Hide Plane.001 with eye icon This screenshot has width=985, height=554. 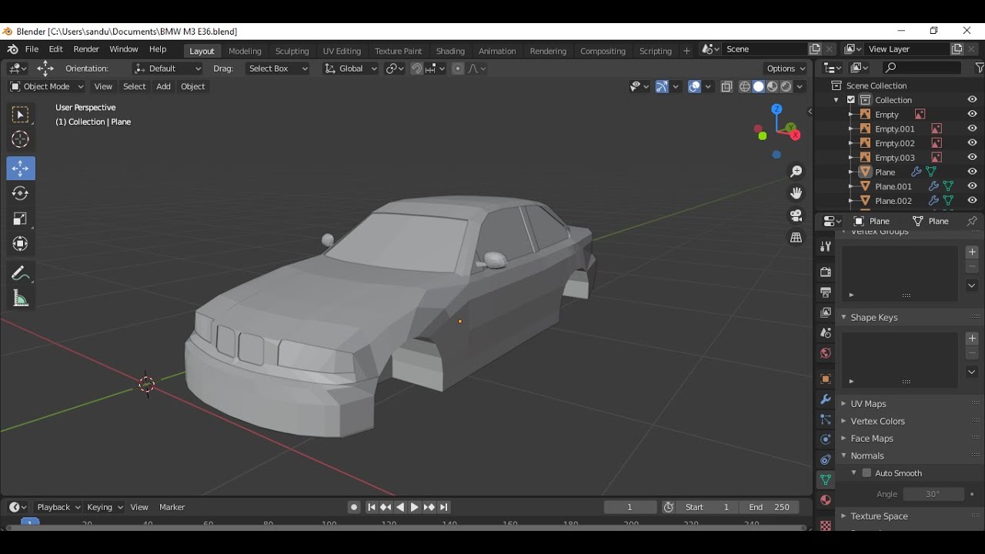(973, 186)
